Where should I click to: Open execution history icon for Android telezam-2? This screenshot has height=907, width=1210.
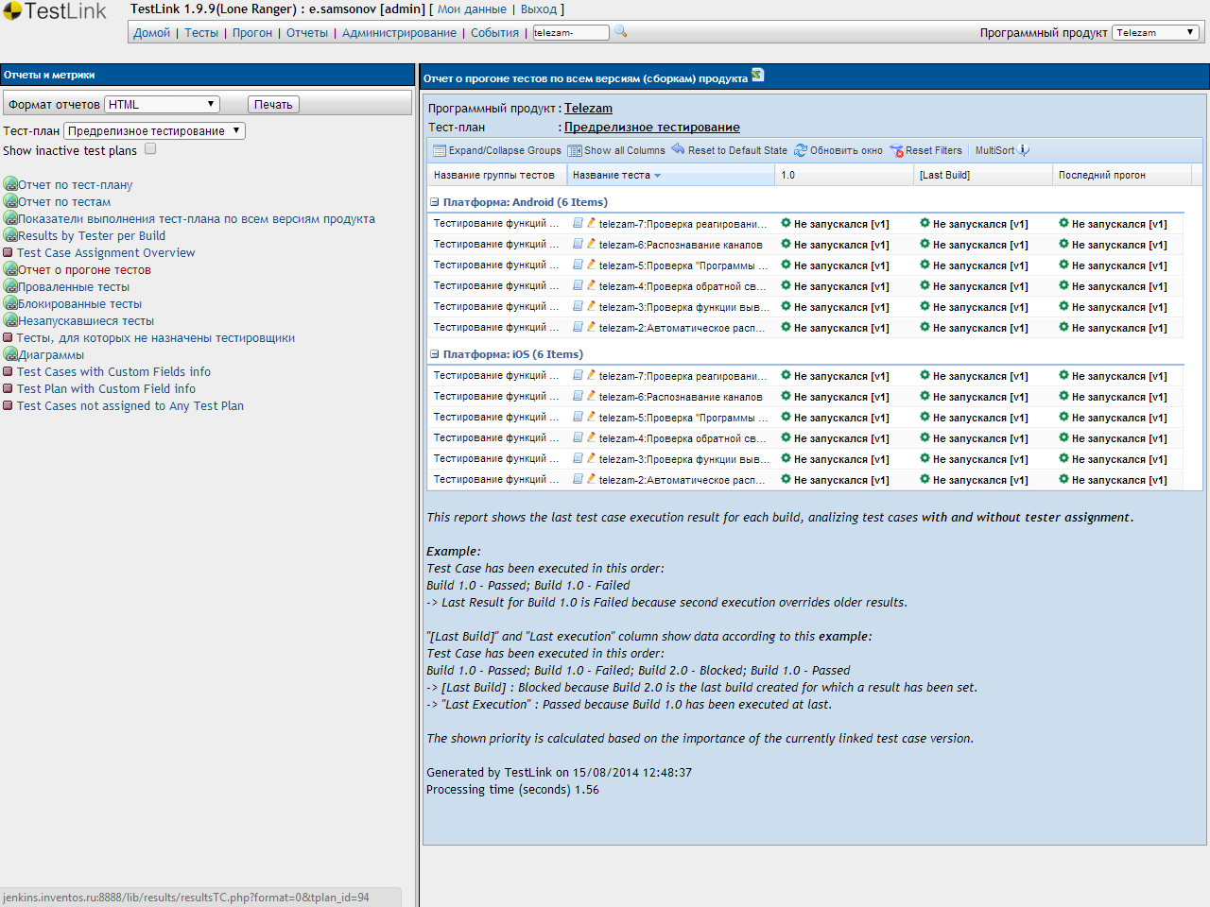(x=578, y=327)
